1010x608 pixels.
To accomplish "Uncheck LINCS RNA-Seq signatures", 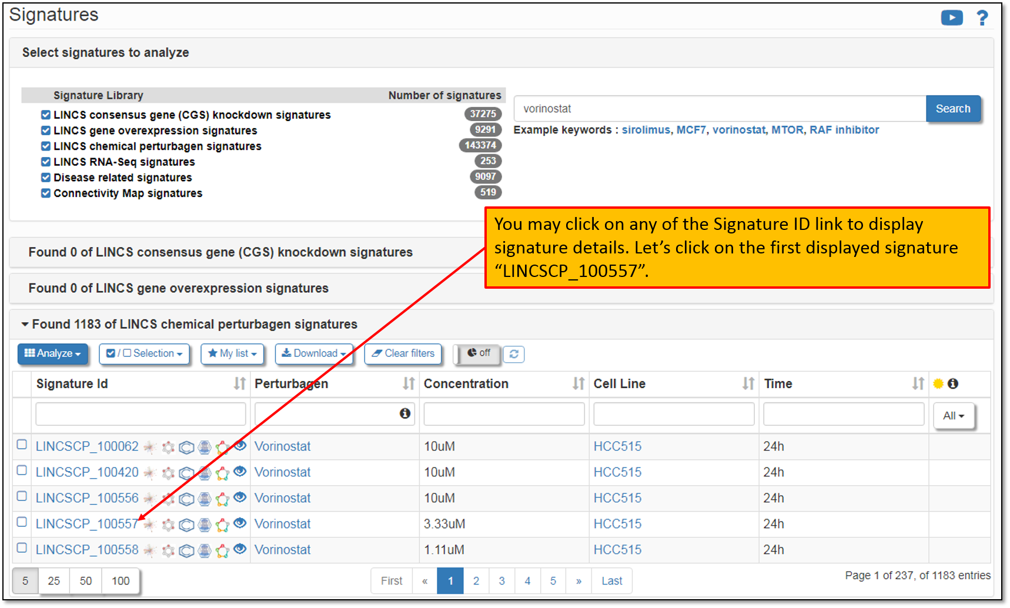I will (45, 161).
